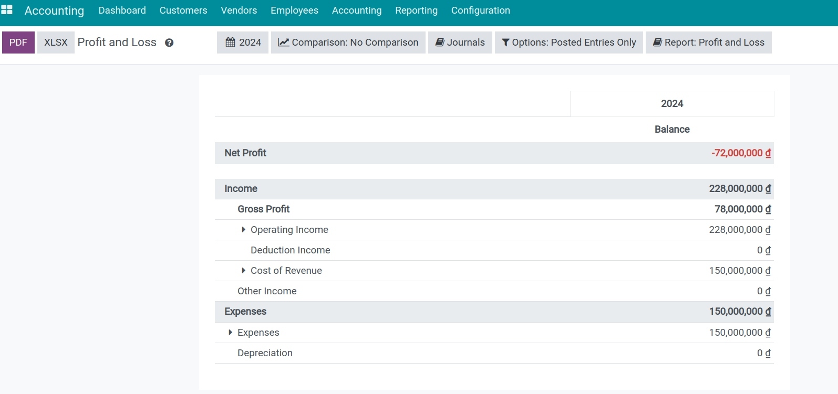Open the Dashboard menu
This screenshot has width=838, height=394.
coord(122,10)
